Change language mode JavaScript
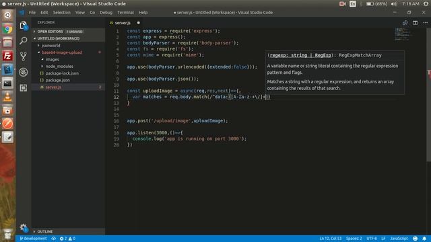This screenshot has width=431, height=242. [399, 239]
